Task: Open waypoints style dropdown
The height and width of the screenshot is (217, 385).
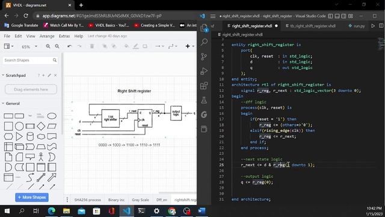Action: pyautogui.click(x=173, y=46)
